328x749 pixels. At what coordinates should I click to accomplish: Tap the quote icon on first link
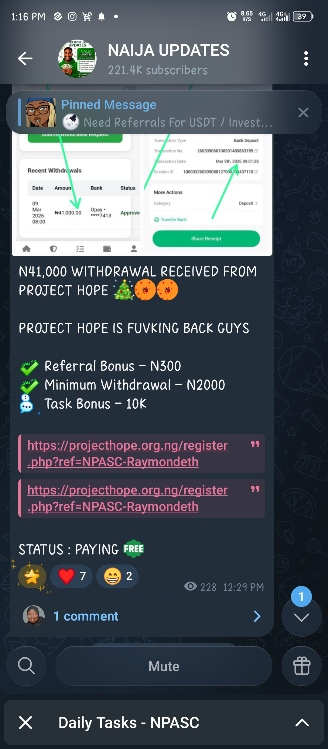pyautogui.click(x=255, y=445)
